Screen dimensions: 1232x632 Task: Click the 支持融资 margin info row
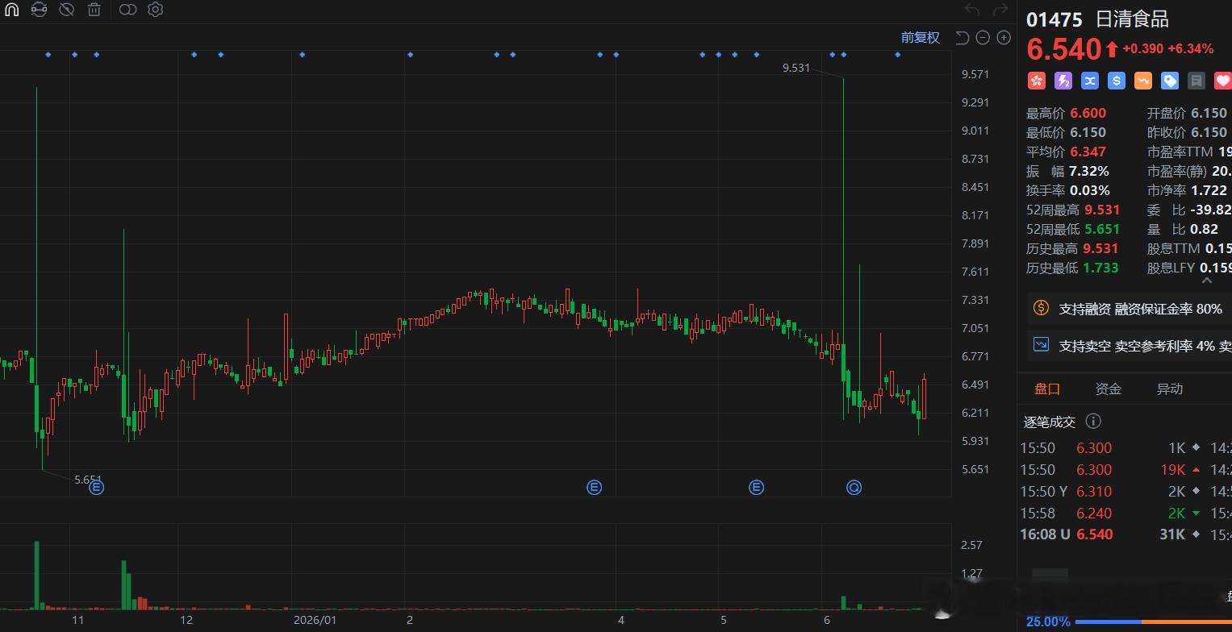1129,309
